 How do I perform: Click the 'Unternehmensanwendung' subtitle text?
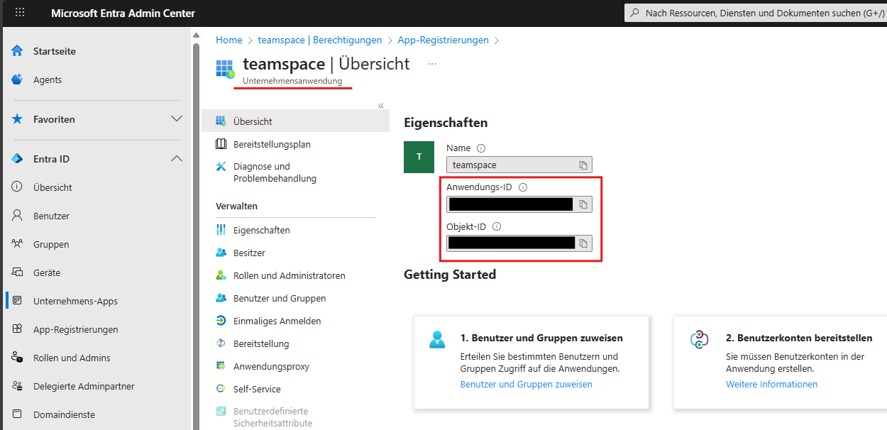coord(292,81)
